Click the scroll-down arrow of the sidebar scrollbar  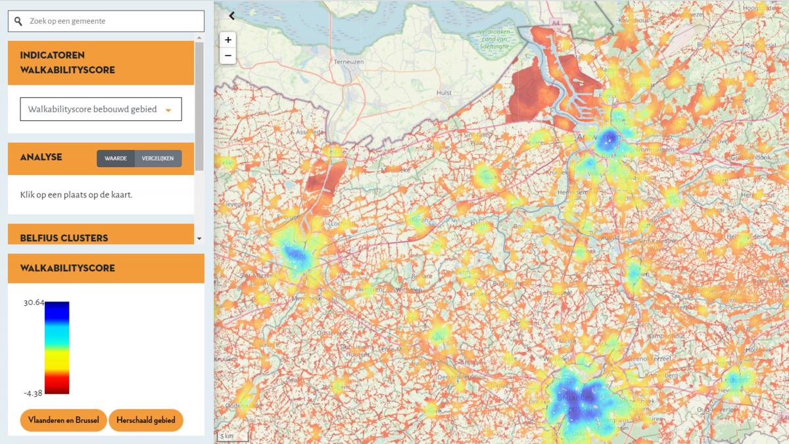click(199, 239)
